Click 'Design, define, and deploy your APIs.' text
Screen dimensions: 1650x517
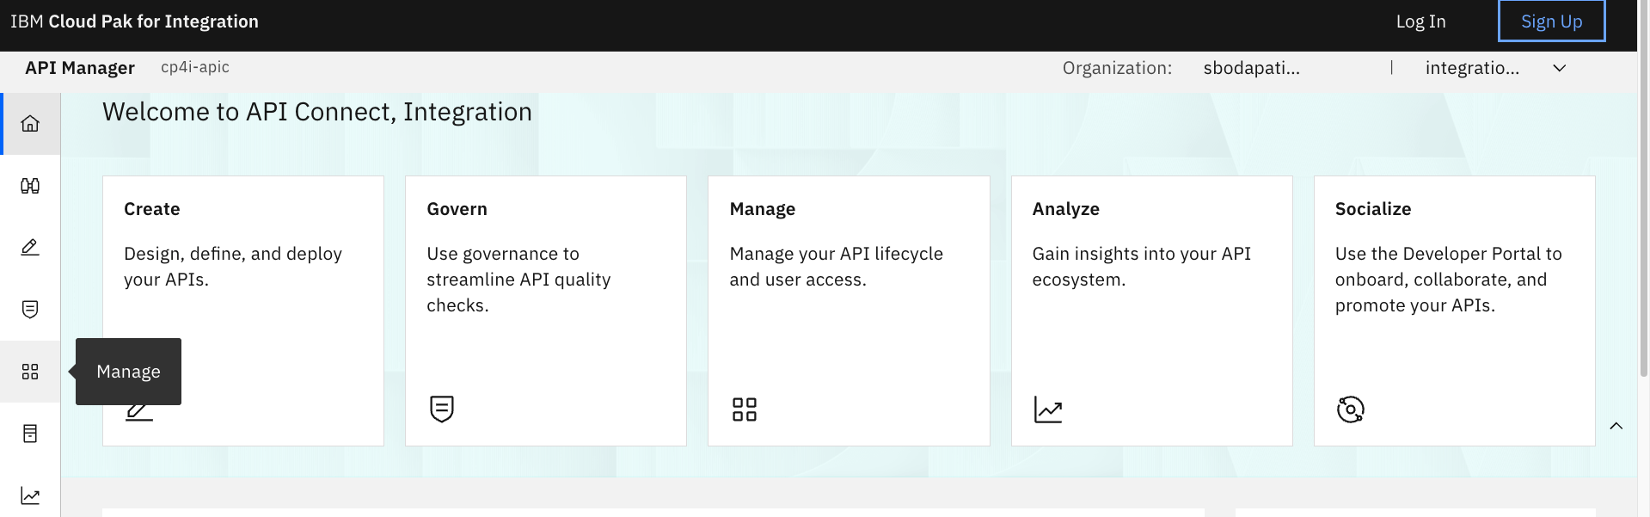(233, 267)
